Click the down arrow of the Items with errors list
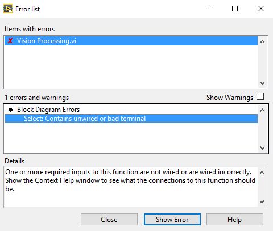The image size is (273, 231). click(x=262, y=83)
